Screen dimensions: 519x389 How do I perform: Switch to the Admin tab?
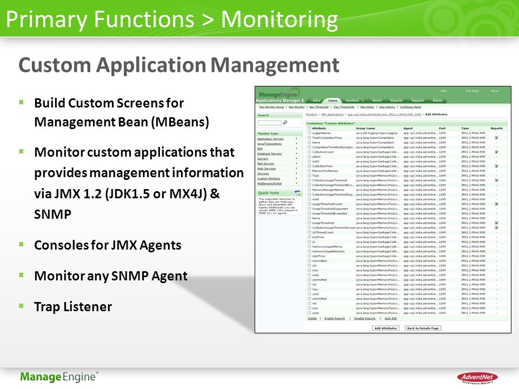437,100
